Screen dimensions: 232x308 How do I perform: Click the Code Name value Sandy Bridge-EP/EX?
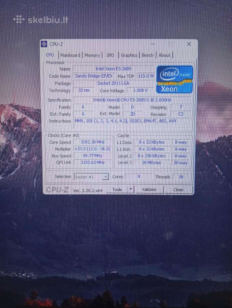pyautogui.click(x=94, y=76)
